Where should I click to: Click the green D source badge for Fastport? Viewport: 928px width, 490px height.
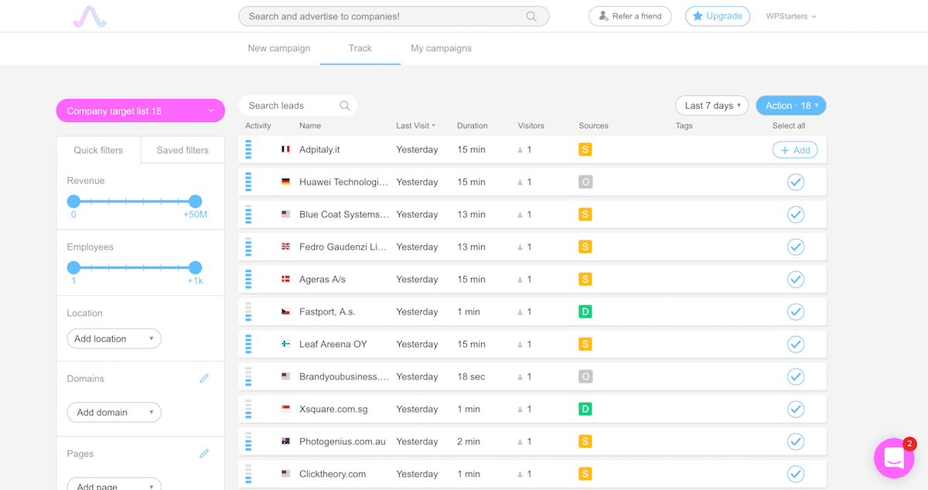click(x=585, y=312)
